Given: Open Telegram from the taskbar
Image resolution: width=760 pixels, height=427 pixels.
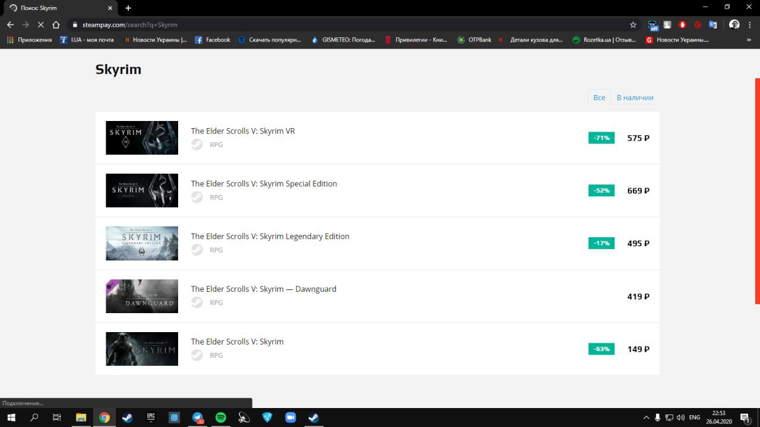Looking at the screenshot, I should coord(198,418).
